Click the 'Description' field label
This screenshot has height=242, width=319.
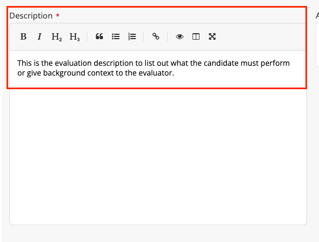(31, 16)
